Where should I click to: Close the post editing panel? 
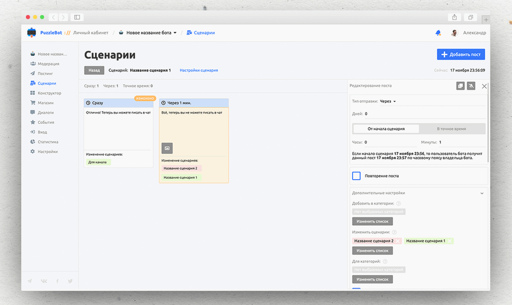coord(484,86)
